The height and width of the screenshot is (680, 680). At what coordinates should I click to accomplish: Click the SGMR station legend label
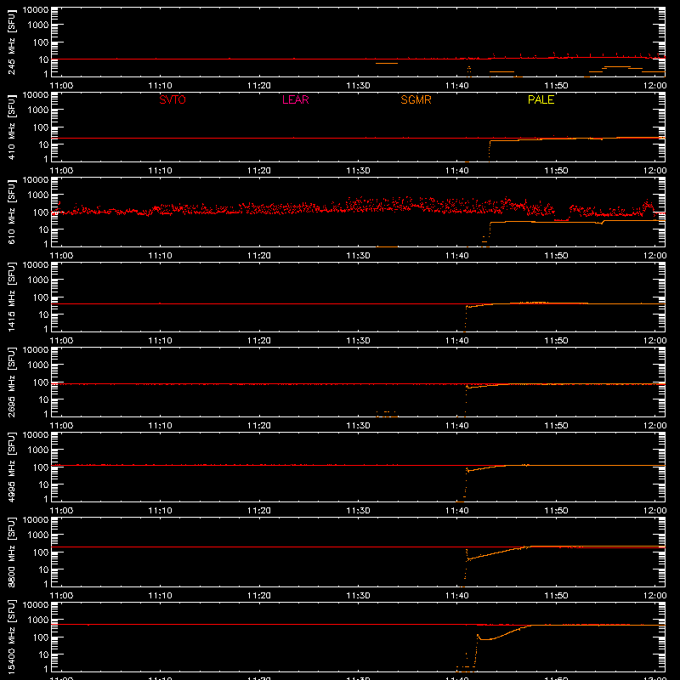(x=416, y=99)
